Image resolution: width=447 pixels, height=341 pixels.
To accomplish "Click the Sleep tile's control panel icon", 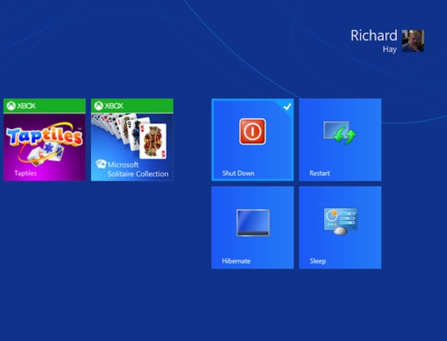I will pyautogui.click(x=340, y=222).
